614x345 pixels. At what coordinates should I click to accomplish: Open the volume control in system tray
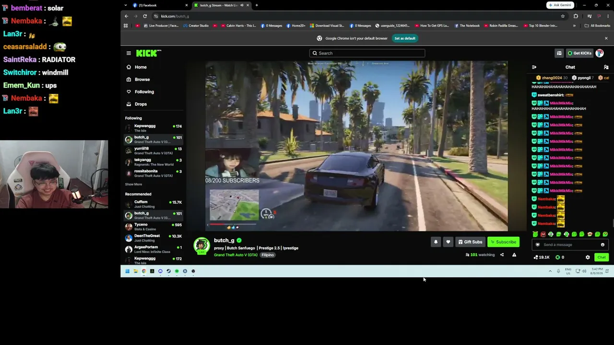pos(585,271)
